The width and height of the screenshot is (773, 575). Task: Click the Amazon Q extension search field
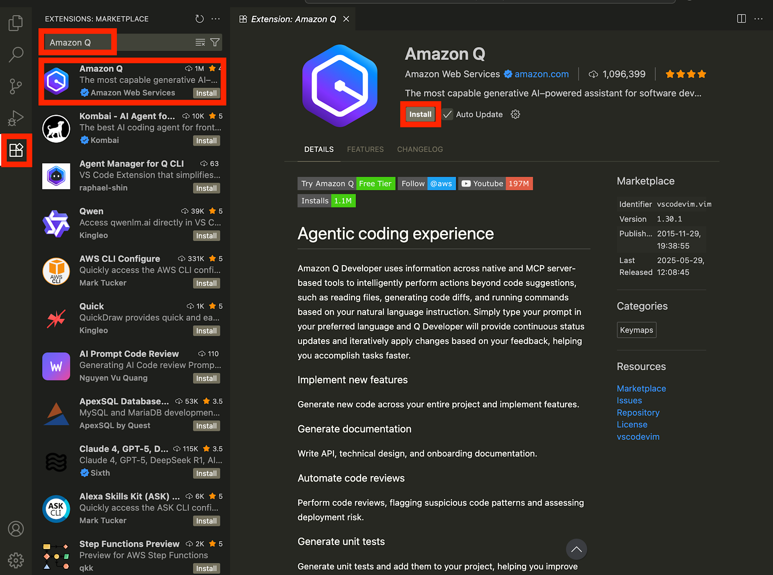133,42
